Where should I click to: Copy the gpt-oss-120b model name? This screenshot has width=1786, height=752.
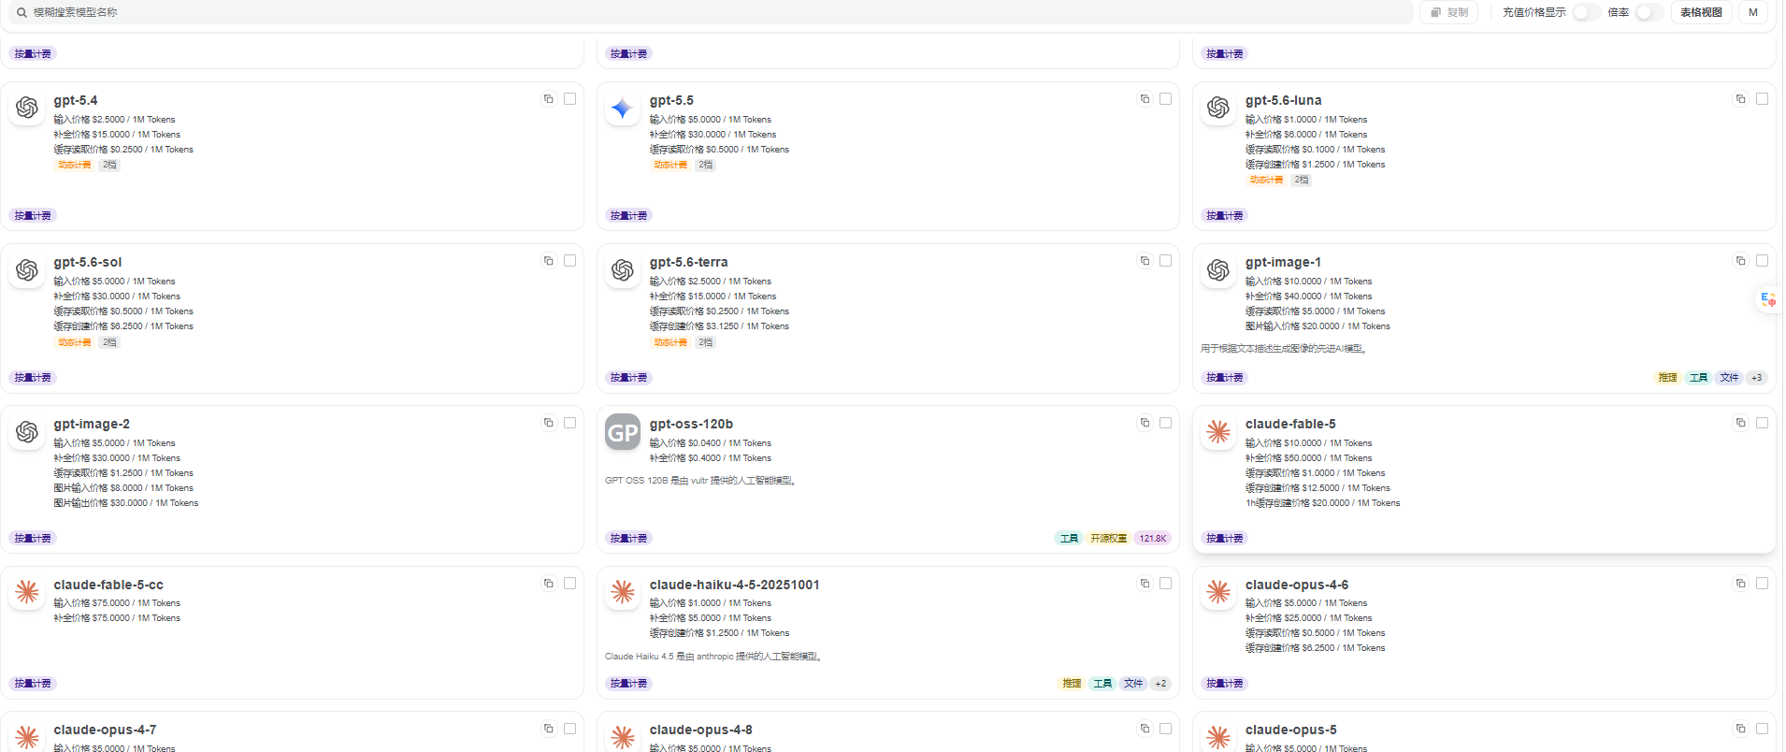point(1145,423)
